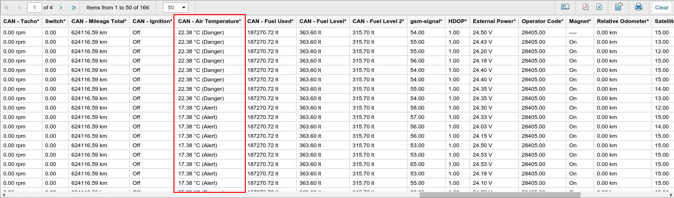
Task: Go to the next page arrow
Action: [61, 8]
